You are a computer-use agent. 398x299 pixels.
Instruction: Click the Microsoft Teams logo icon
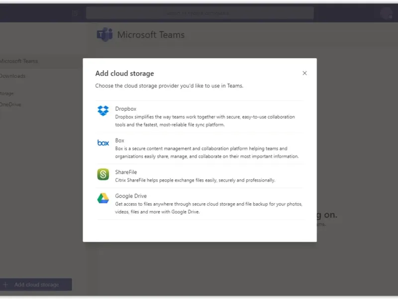[x=104, y=34]
